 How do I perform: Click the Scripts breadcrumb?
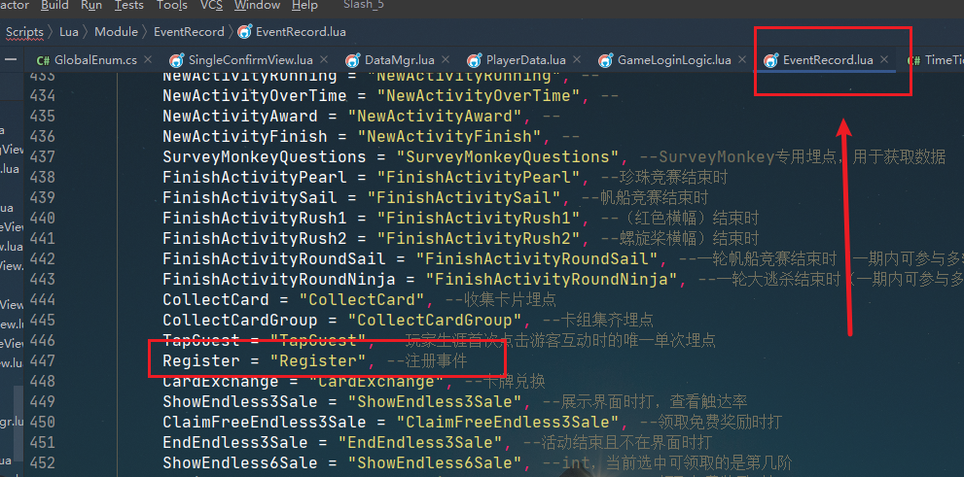pos(24,32)
